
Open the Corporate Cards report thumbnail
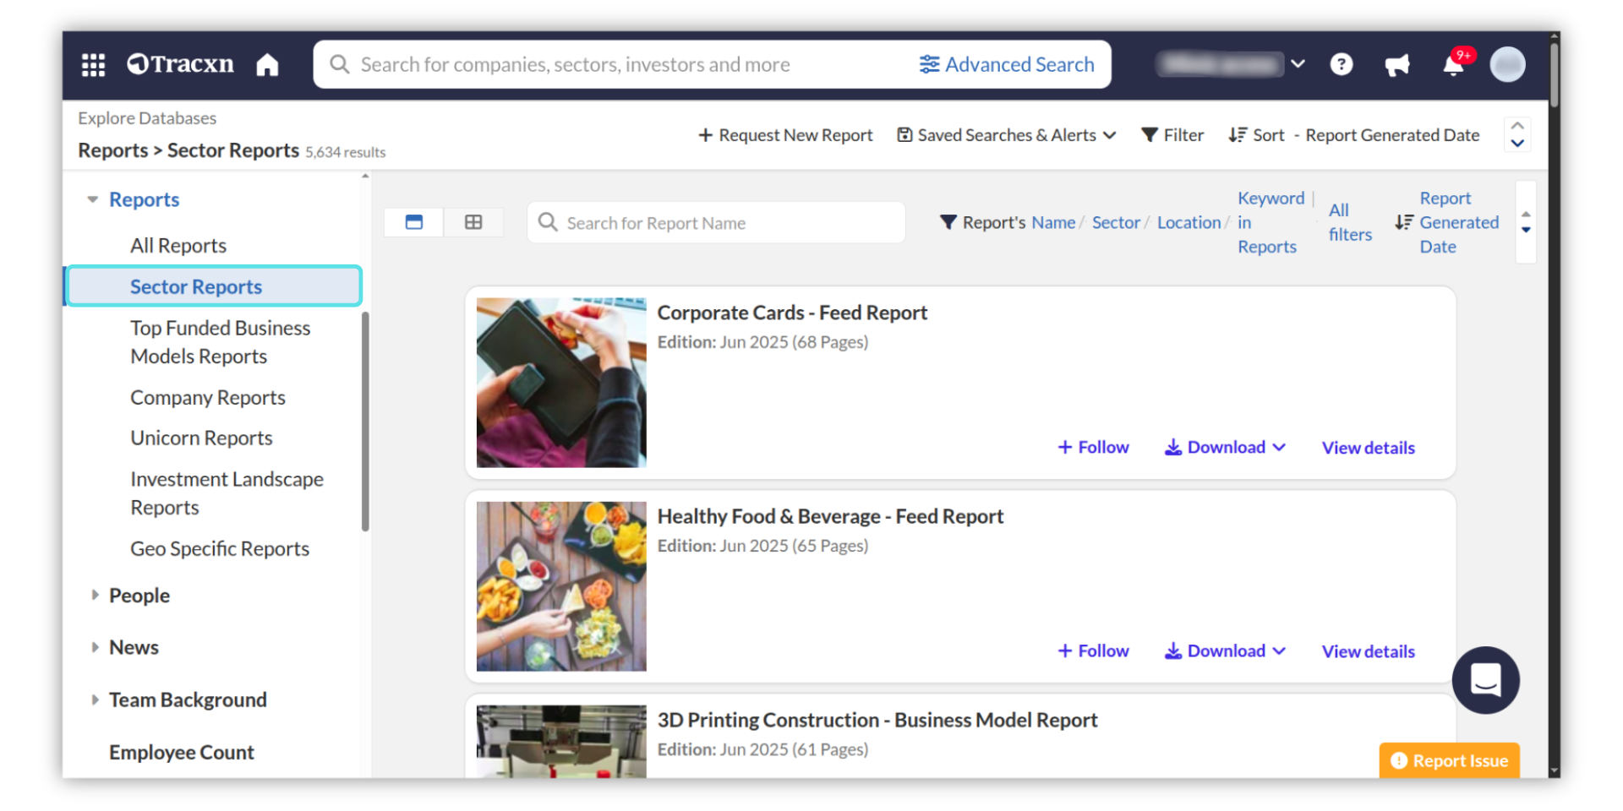[x=561, y=383]
